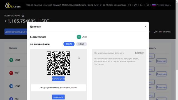Open Центр льгот menu item

93,5
